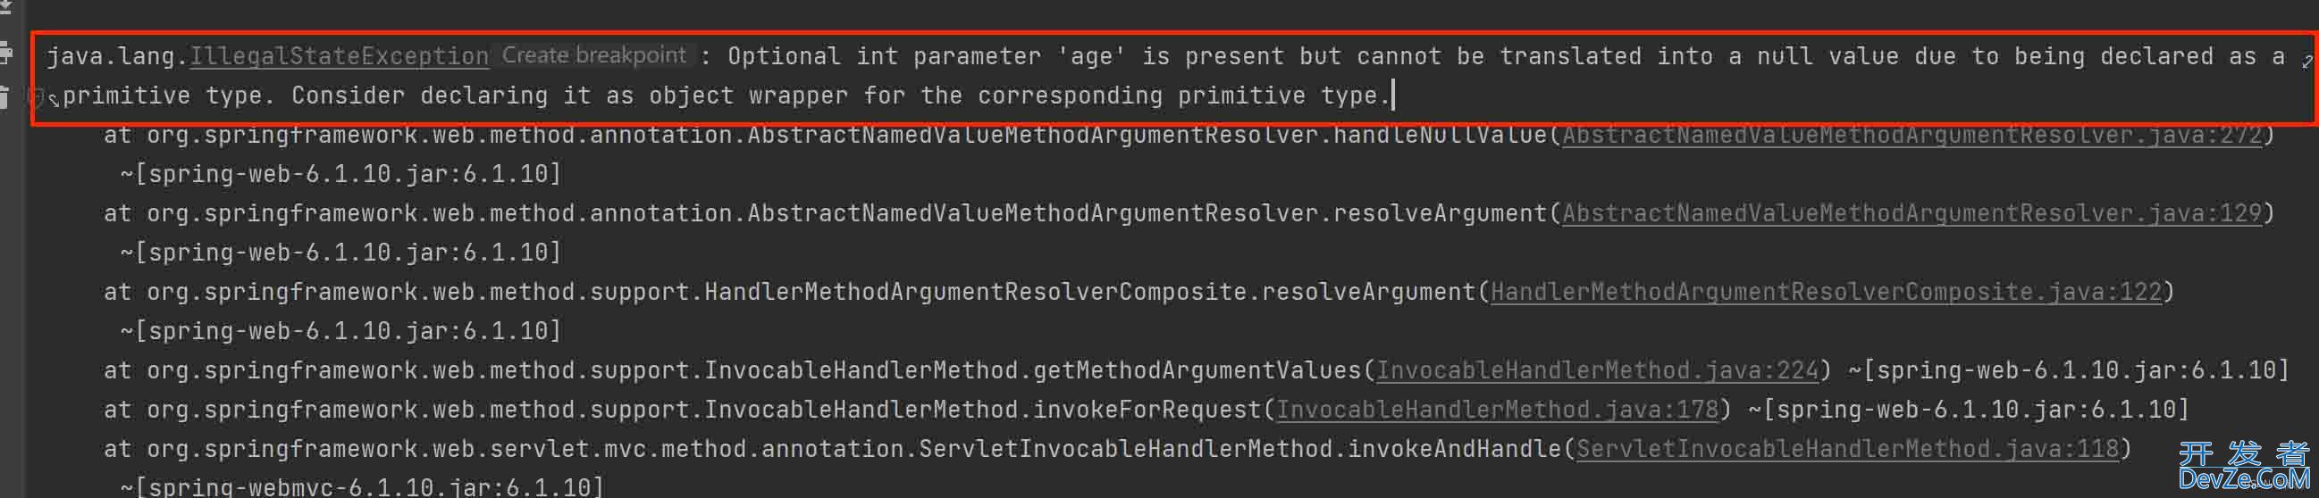Viewport: 2319px width, 498px height.
Task: Click the Create breakpoint hint
Action: click(x=594, y=55)
